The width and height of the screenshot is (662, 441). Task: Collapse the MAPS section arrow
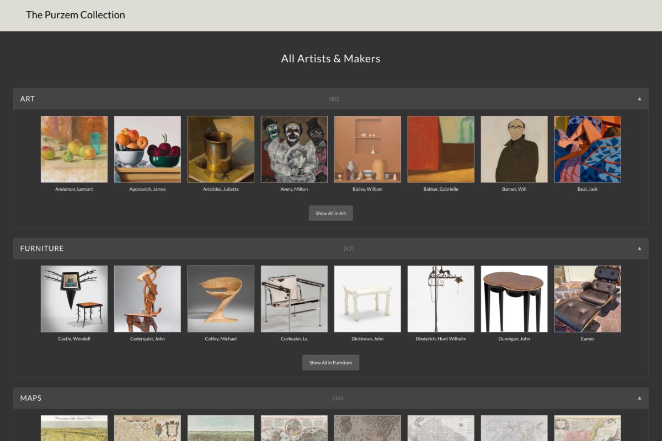(x=639, y=398)
